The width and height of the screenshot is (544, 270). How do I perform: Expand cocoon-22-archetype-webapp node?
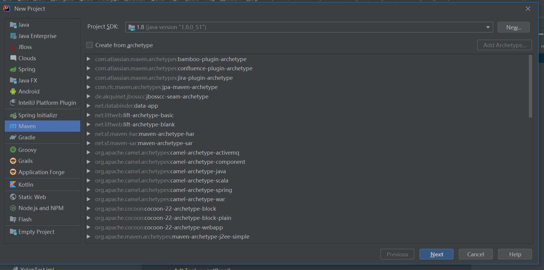(89, 227)
